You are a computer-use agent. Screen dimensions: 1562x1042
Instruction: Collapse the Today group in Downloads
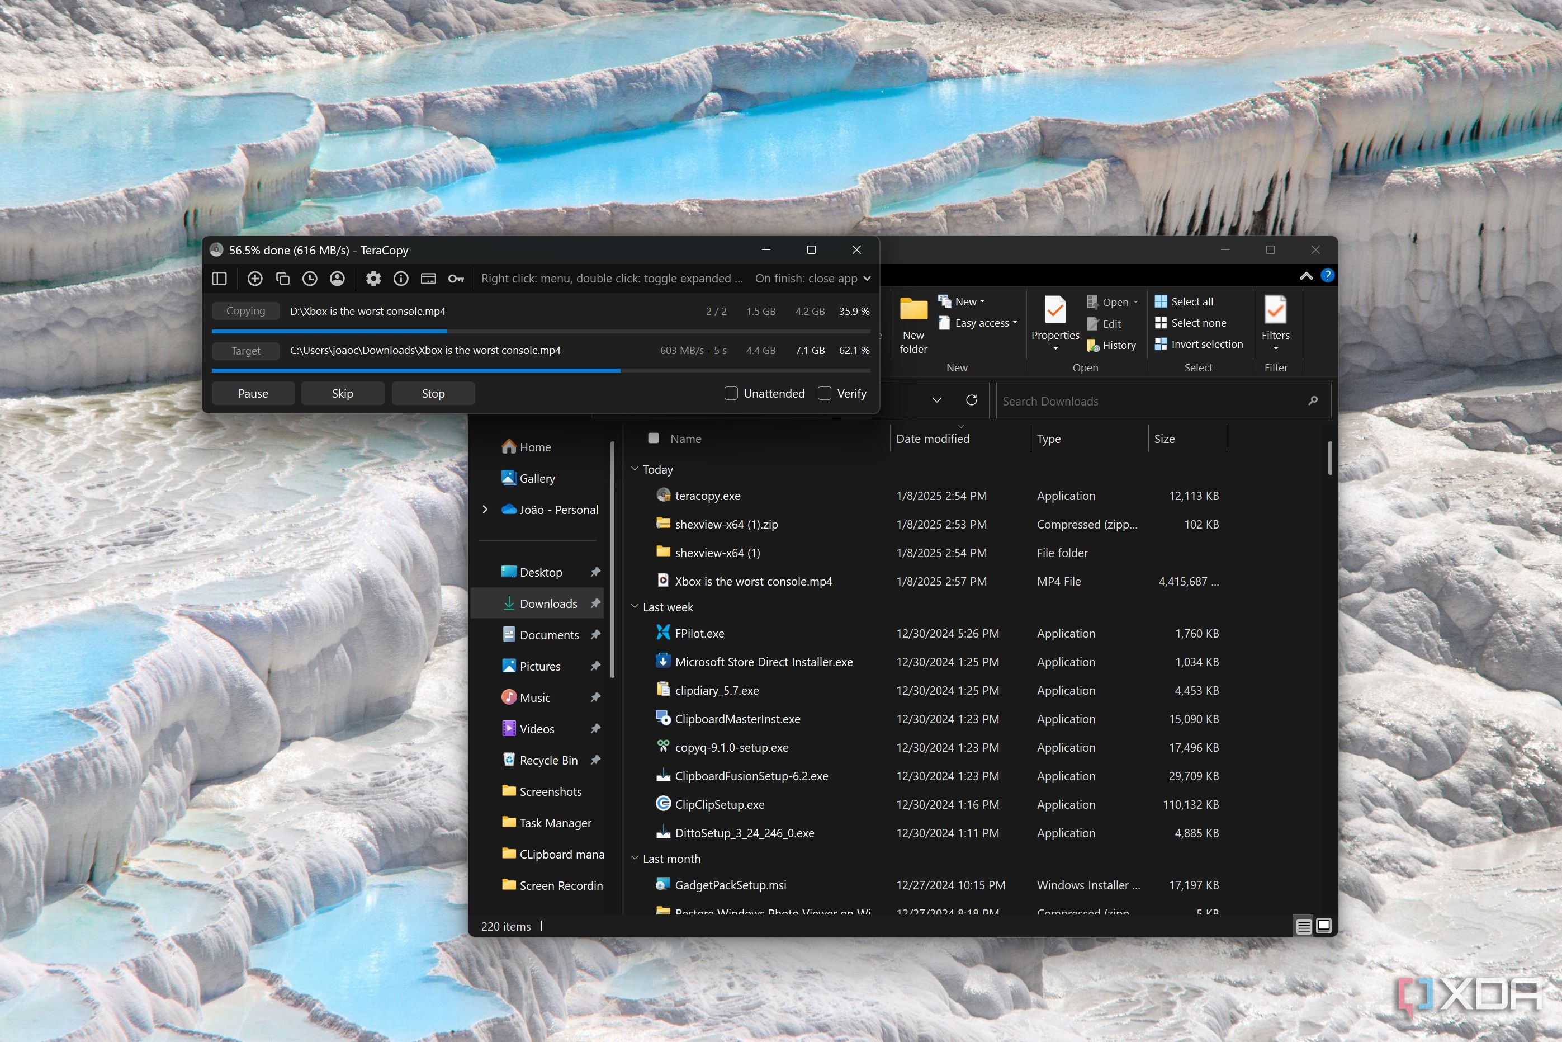(x=635, y=469)
